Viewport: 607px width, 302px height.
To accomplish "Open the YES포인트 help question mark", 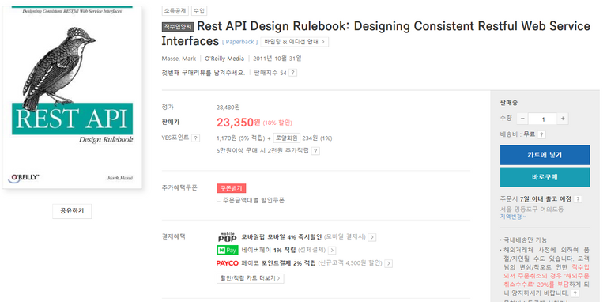I will point(196,138).
